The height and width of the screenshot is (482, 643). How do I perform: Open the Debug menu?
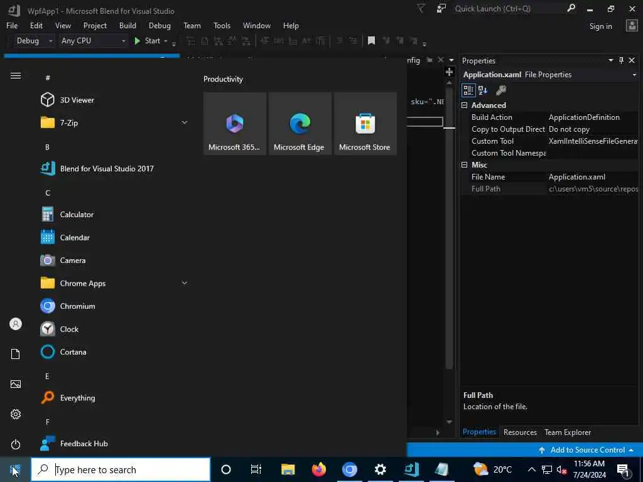tap(159, 25)
